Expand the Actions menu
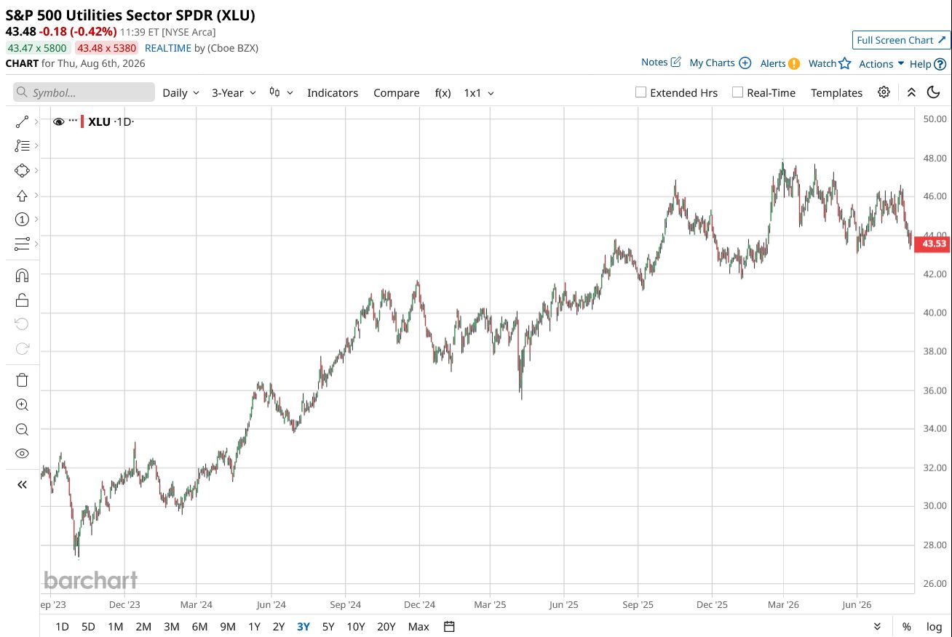Viewport: 952px width, 637px height. click(x=881, y=63)
